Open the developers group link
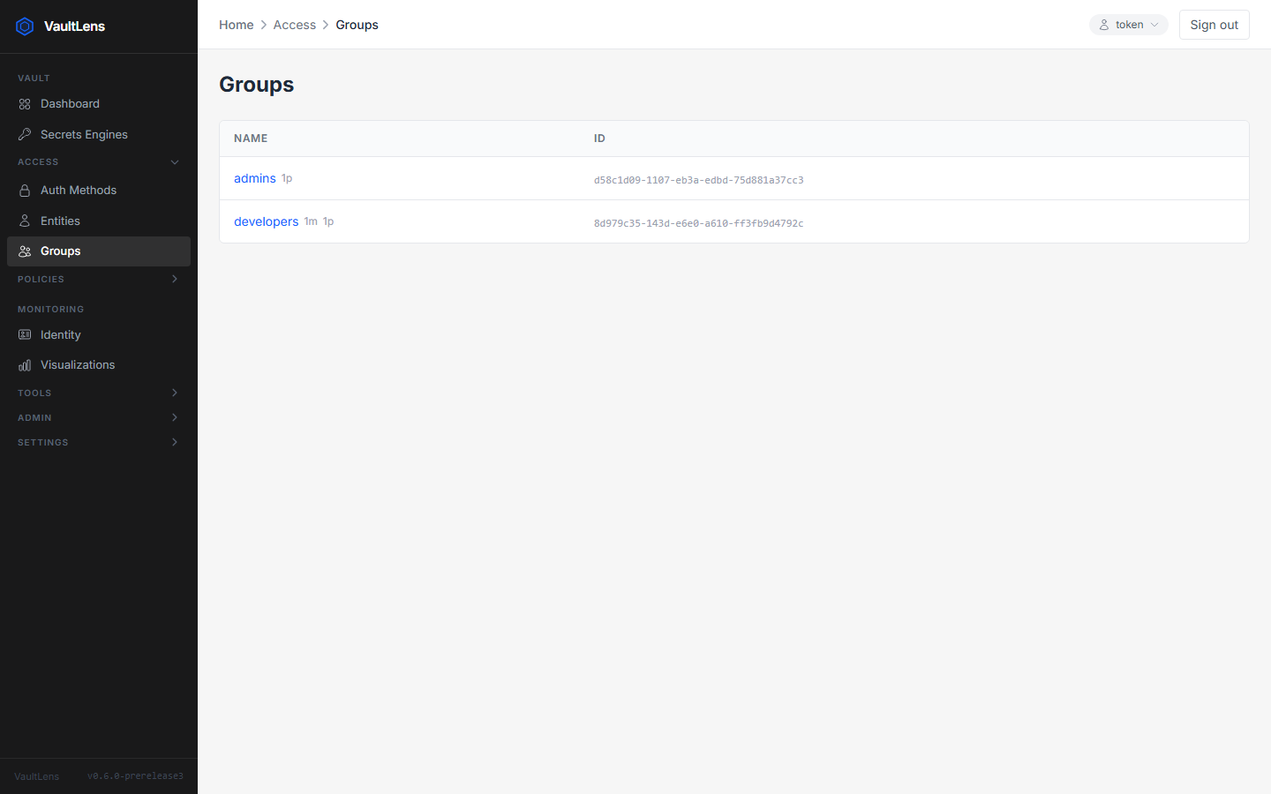The image size is (1271, 794). tap(266, 221)
